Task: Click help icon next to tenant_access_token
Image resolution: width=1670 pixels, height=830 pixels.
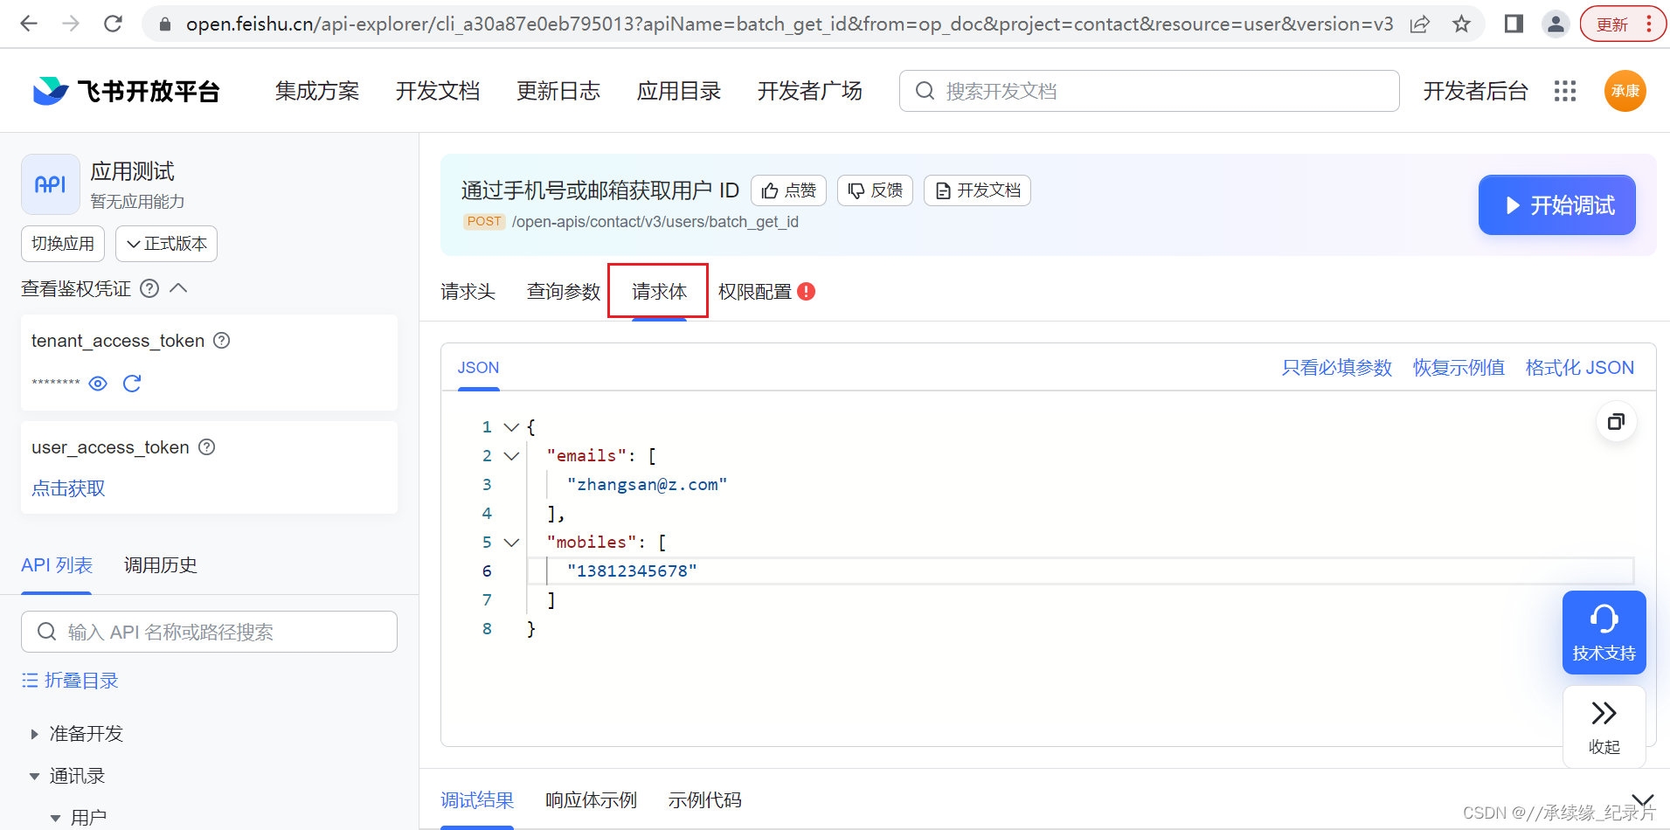Action: pos(222,341)
